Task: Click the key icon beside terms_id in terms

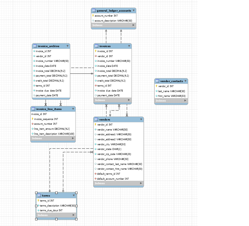Action: [x=38, y=200]
